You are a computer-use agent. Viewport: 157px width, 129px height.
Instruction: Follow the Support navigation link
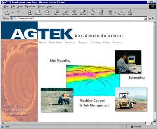(x=83, y=42)
